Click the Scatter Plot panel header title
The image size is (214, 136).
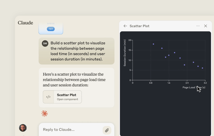pos(139,26)
